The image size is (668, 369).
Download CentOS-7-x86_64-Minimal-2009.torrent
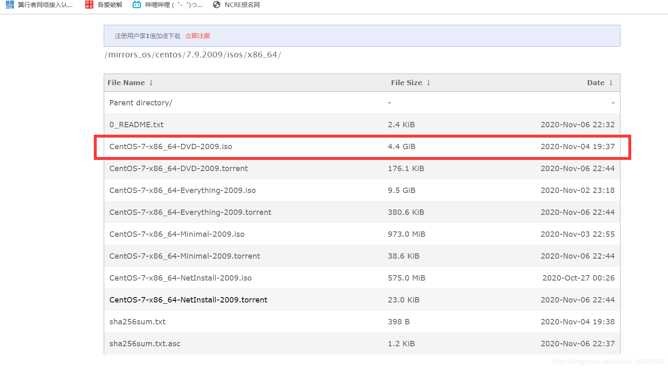pyautogui.click(x=185, y=256)
